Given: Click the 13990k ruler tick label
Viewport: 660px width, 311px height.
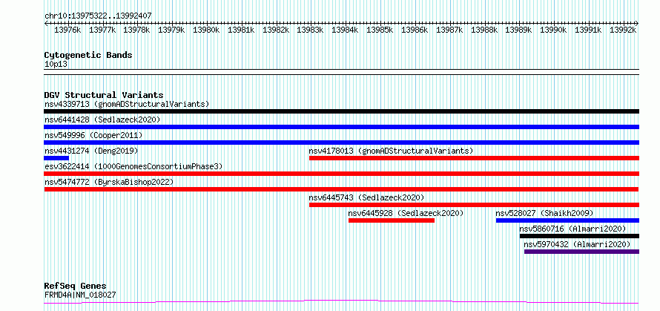Looking at the screenshot, I should click(x=554, y=30).
